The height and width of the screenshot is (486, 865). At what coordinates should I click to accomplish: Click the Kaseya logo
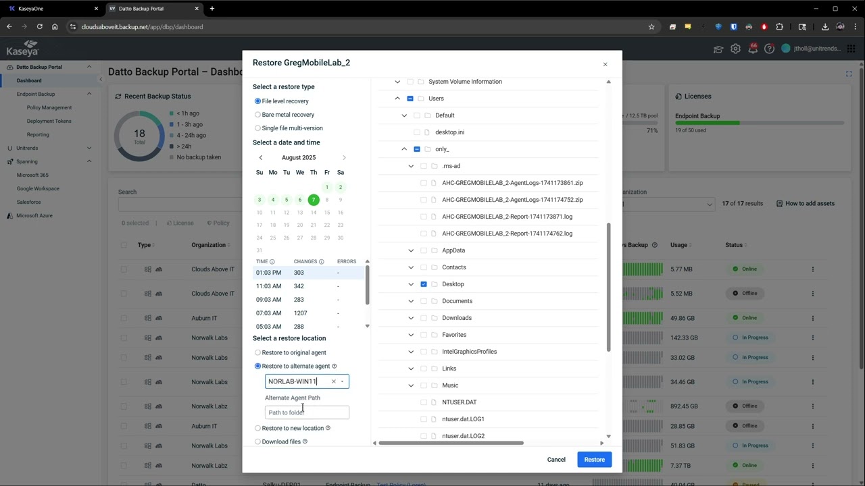22,49
